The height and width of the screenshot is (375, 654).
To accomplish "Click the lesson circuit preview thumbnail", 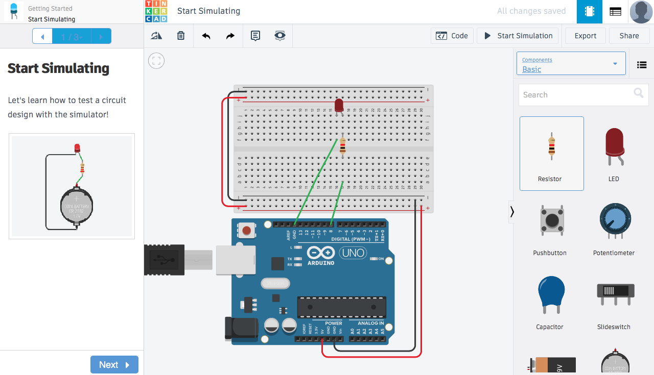I will (72, 186).
